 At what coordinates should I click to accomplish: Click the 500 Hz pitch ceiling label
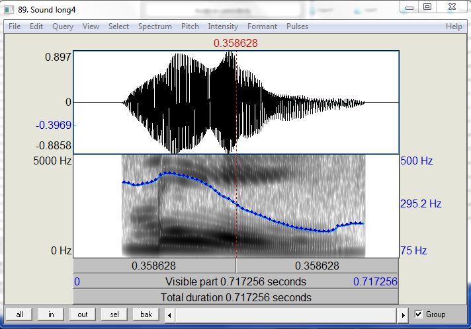(x=416, y=161)
